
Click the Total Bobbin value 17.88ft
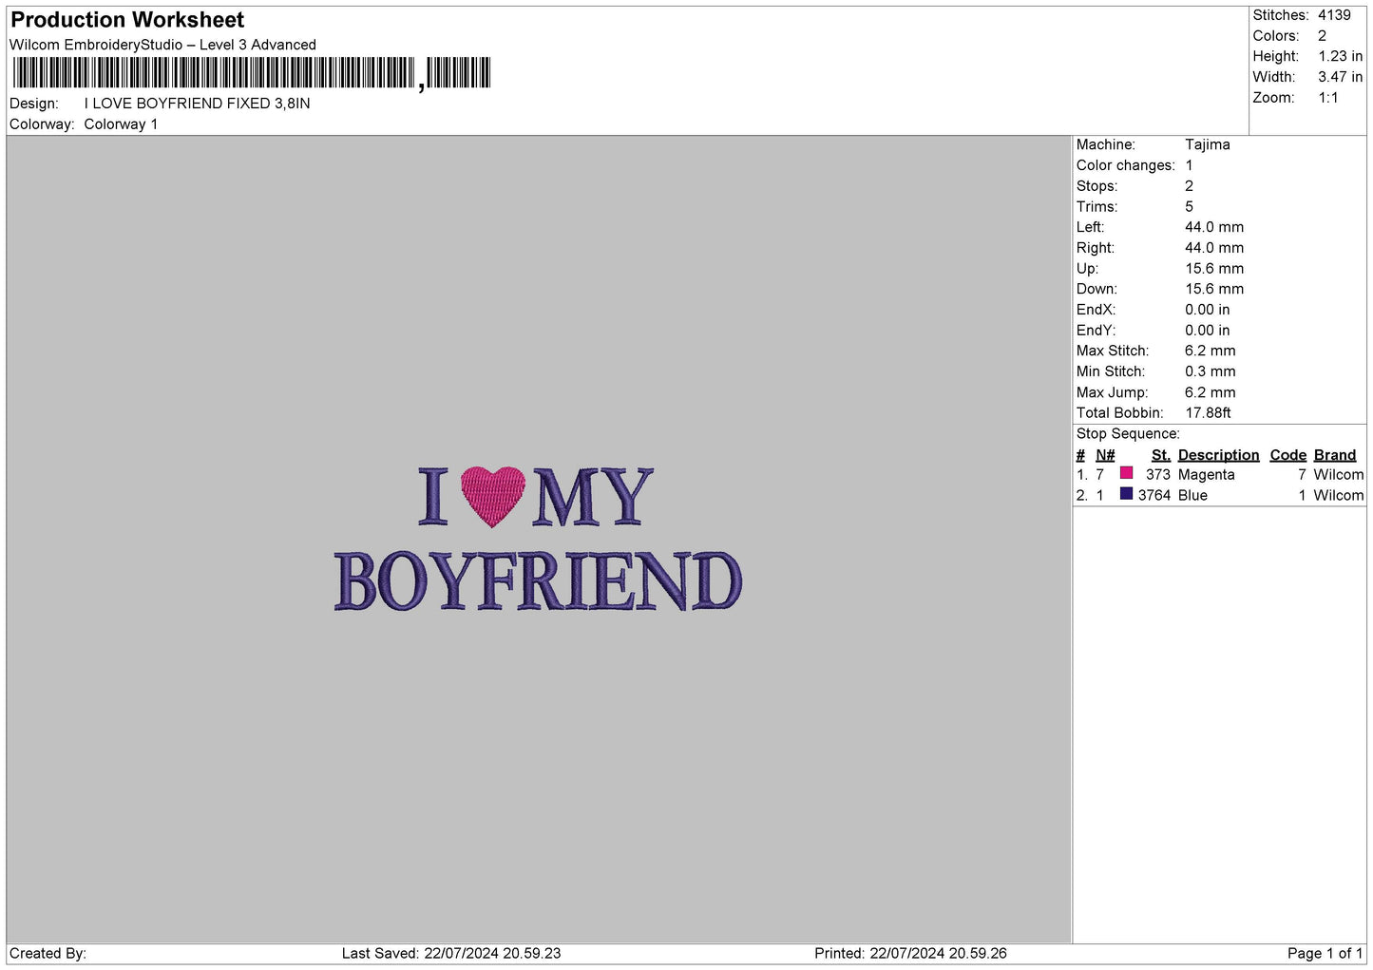tap(1208, 413)
